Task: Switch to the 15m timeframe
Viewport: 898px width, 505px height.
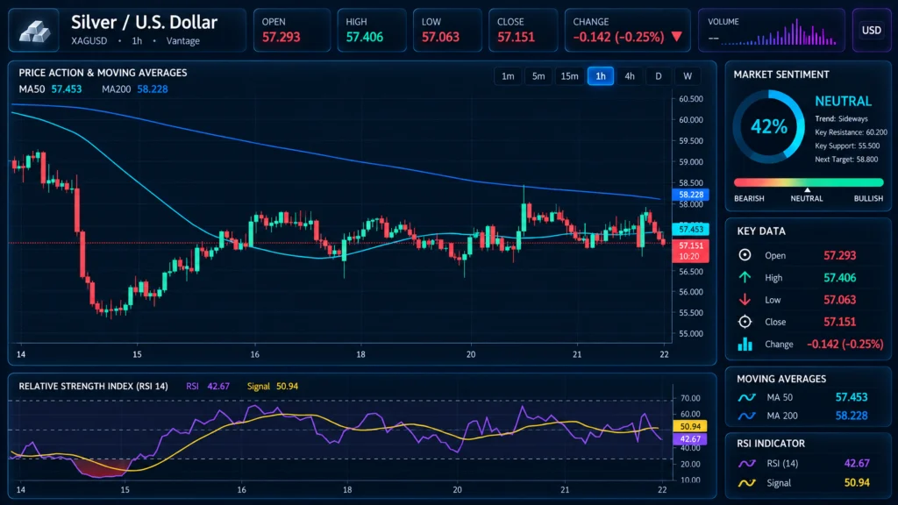Action: click(569, 76)
